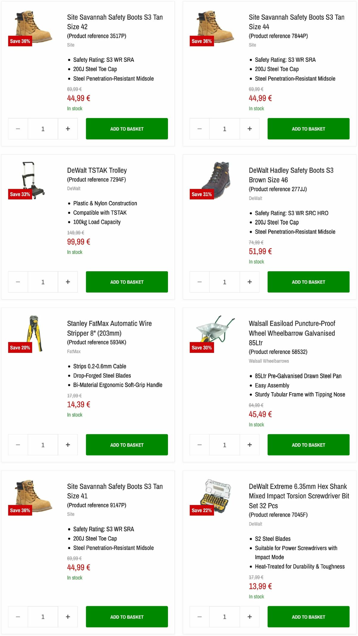358x636 pixels.
Task: Increase quantity for Site Savannah Boots Size 42
Action: pos(68,129)
